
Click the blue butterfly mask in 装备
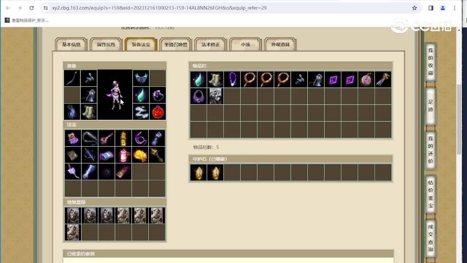(141, 78)
